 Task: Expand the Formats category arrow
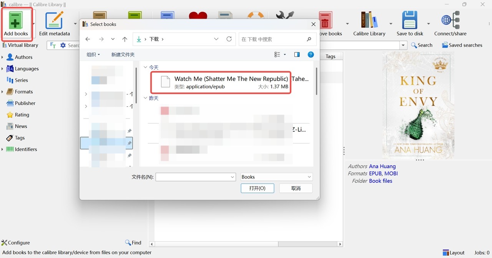tap(2, 92)
